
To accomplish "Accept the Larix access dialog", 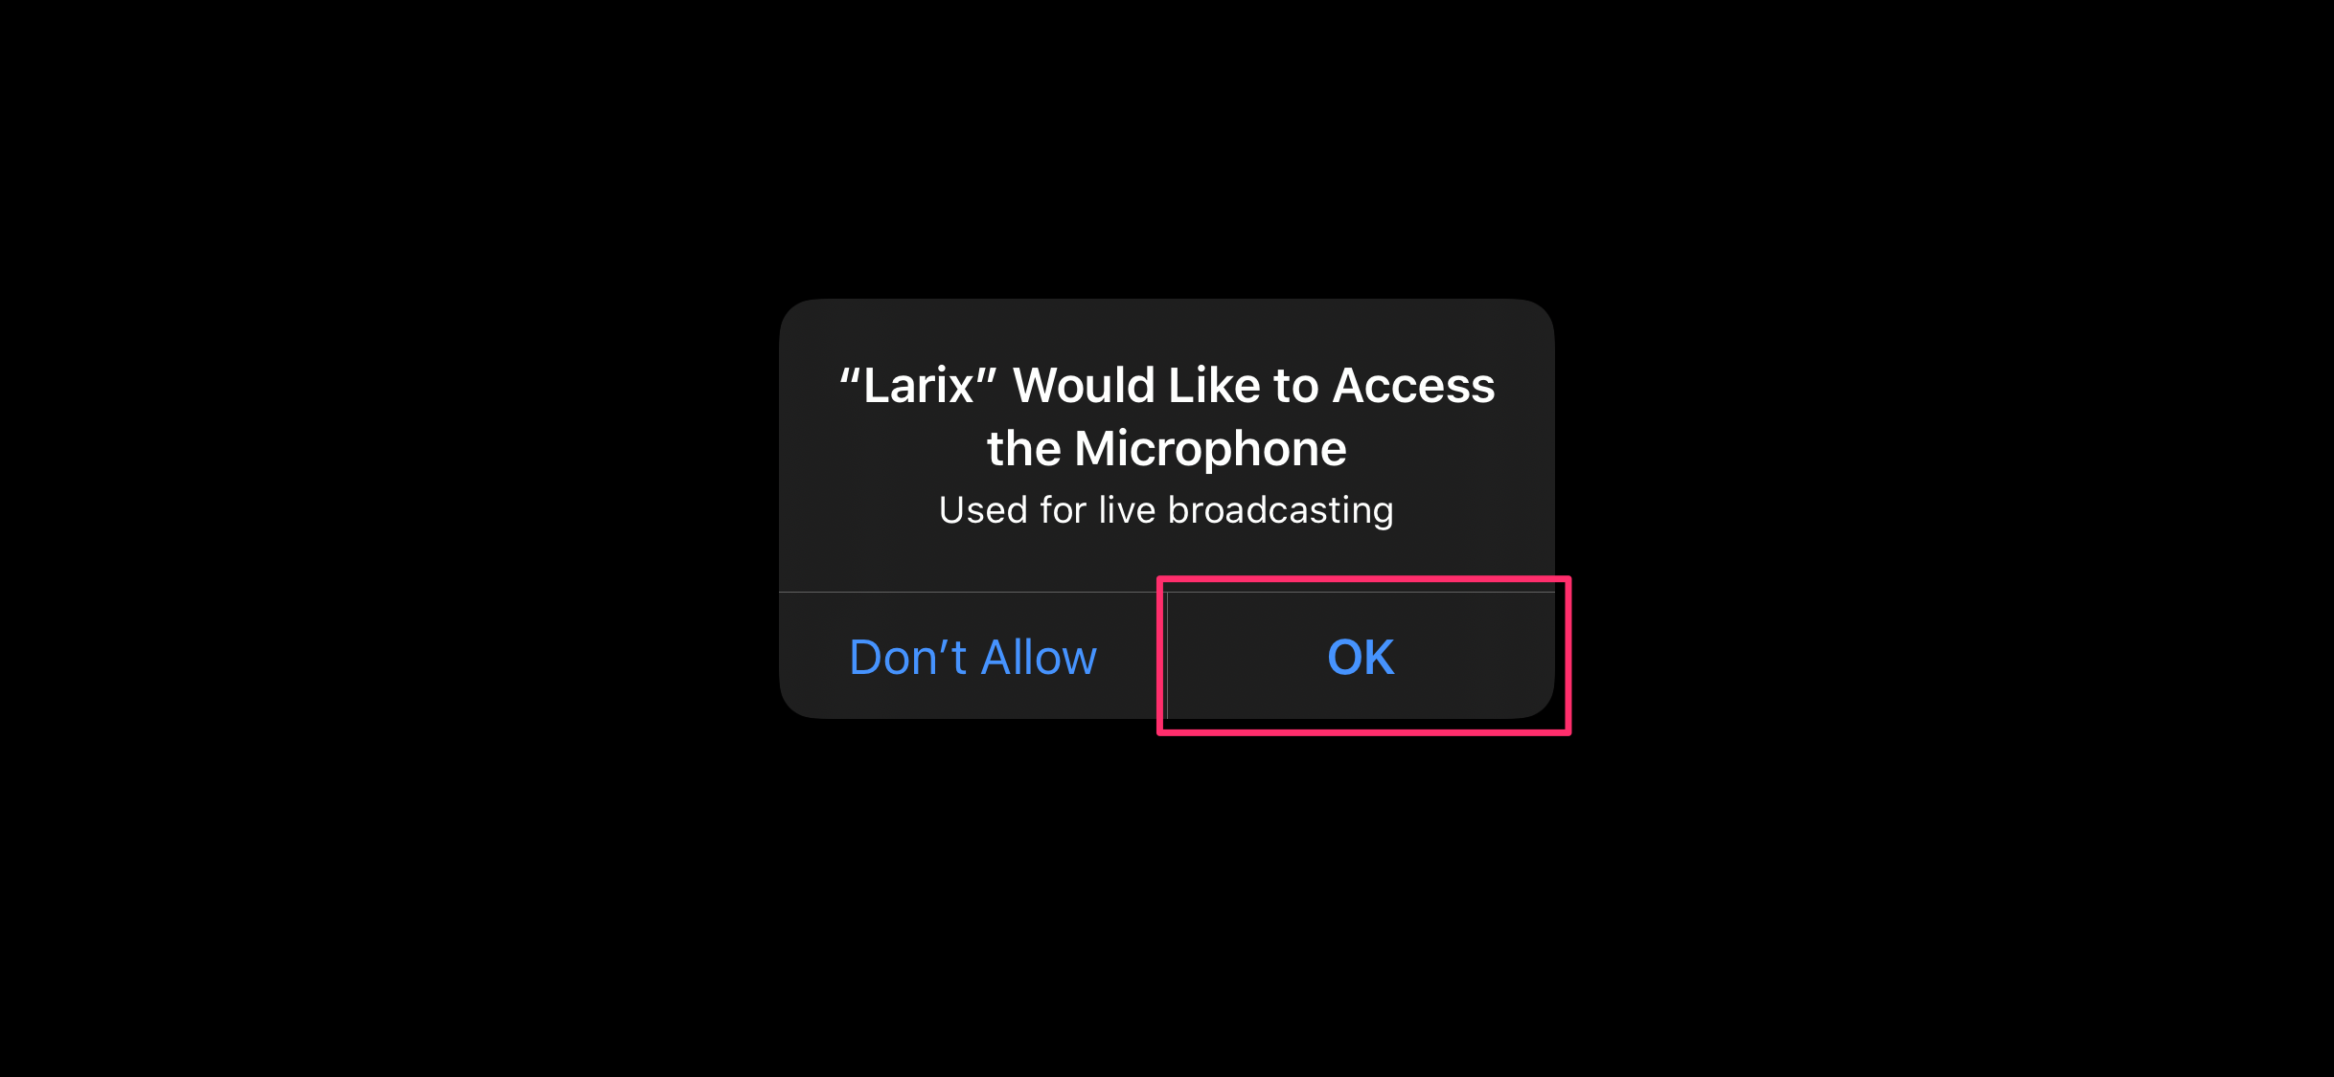I will pos(1361,656).
